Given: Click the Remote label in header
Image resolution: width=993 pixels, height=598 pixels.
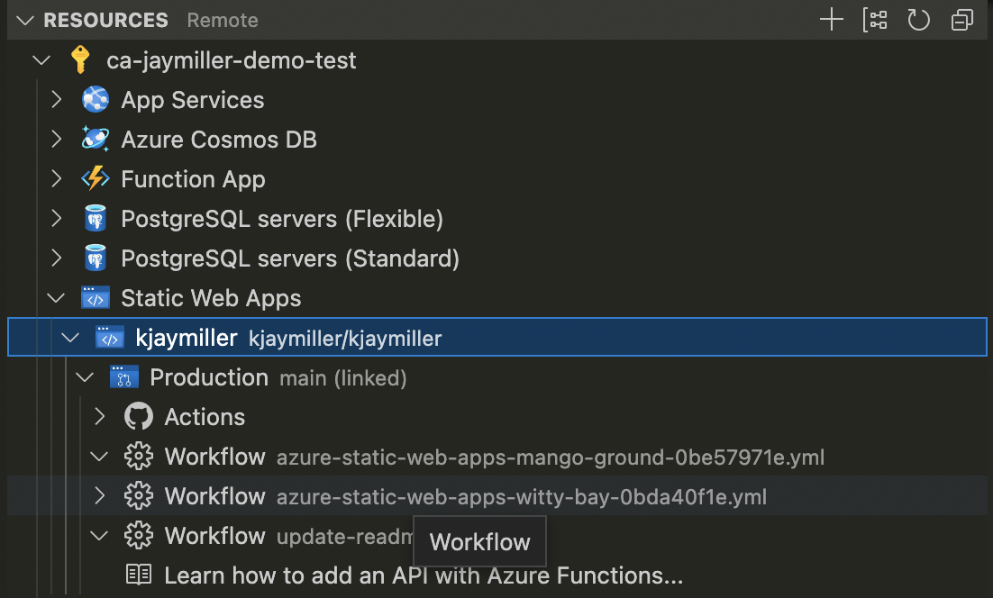Looking at the screenshot, I should (x=223, y=20).
